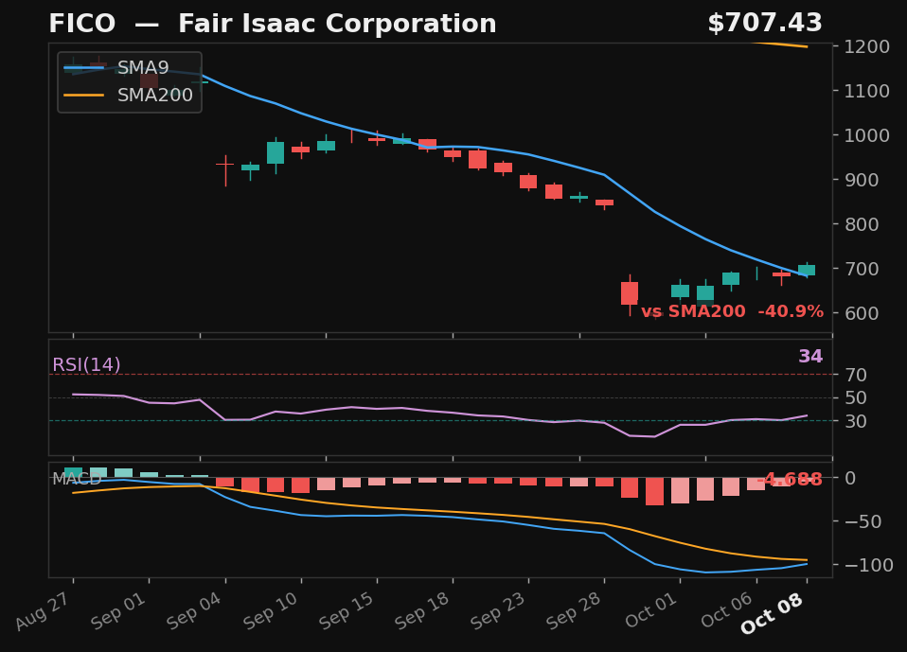Click the Sep 18 date label
Viewport: 907px width, 652px height.
(422, 611)
